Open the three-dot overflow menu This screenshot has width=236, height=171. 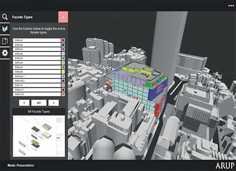(x=231, y=6)
